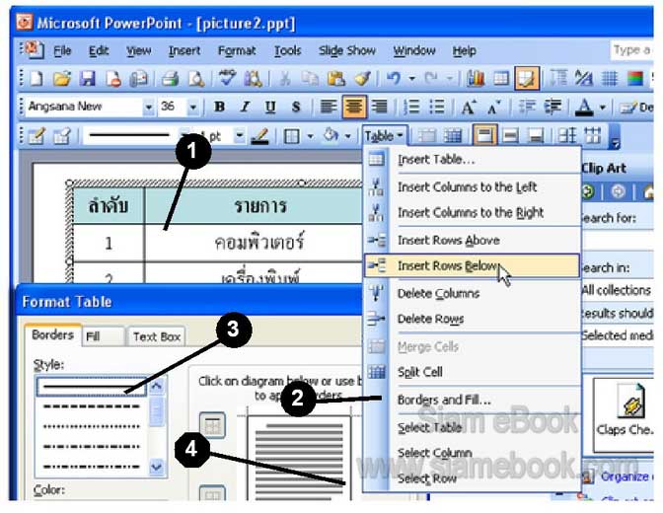663x513 pixels.
Task: Open the Format menu
Action: (237, 50)
